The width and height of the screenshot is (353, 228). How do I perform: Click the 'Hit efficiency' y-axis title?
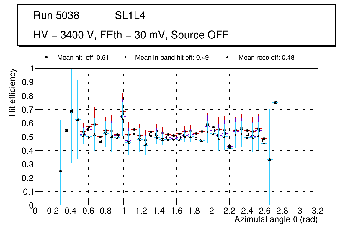[12, 92]
